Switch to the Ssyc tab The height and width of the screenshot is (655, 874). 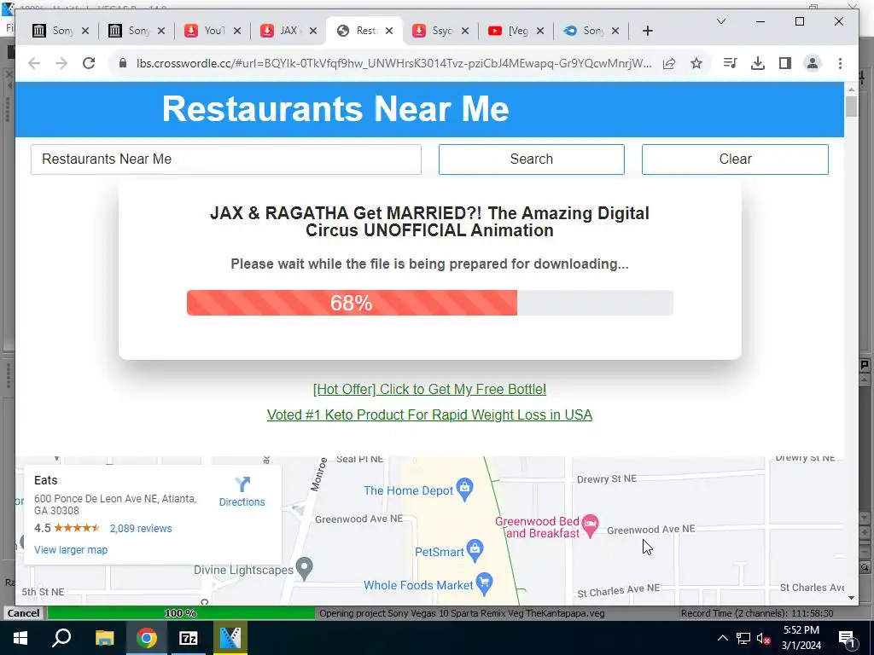click(433, 31)
